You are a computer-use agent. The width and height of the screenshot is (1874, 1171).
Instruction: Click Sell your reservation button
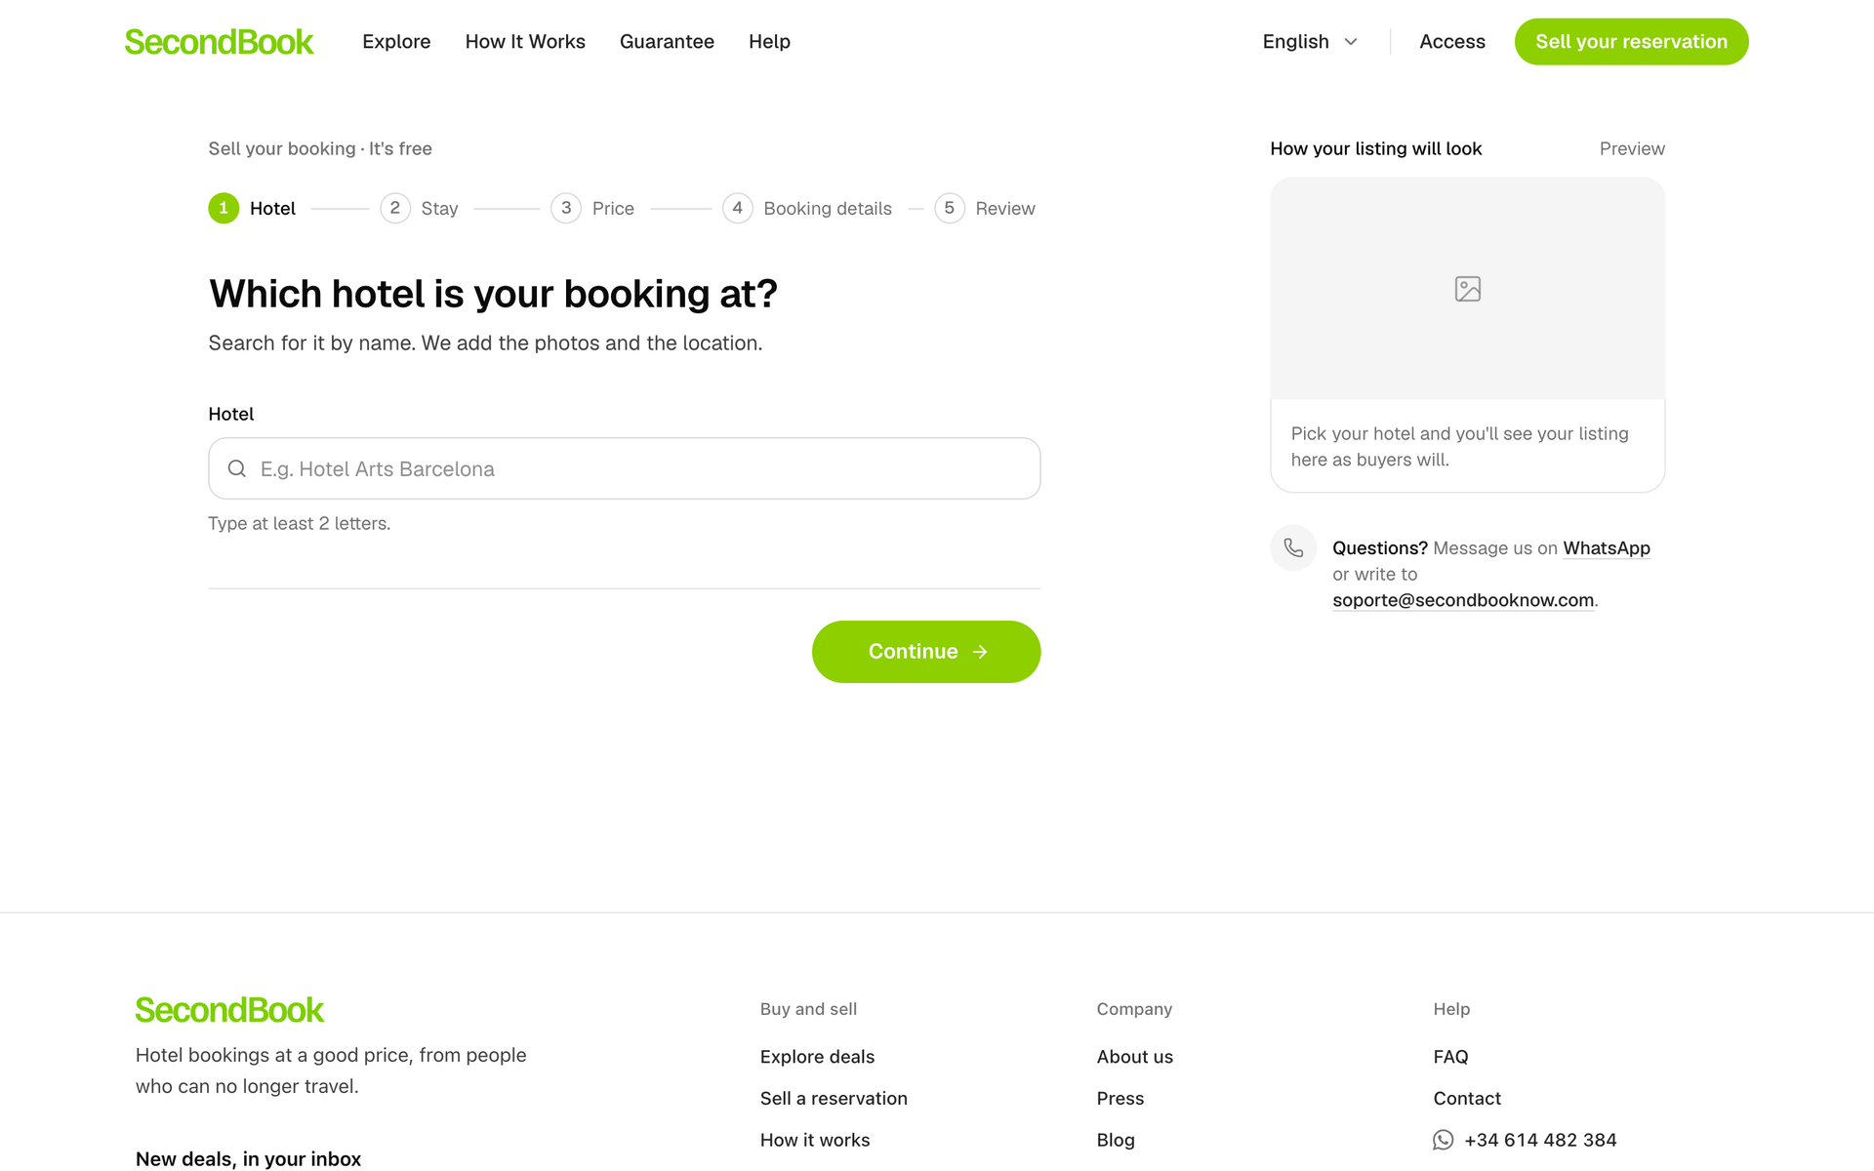click(1631, 42)
